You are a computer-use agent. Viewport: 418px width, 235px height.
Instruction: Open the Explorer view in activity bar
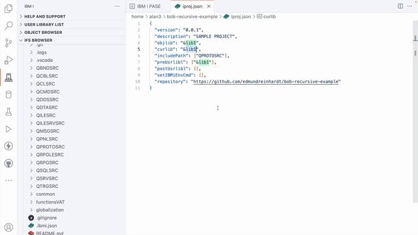point(8,8)
